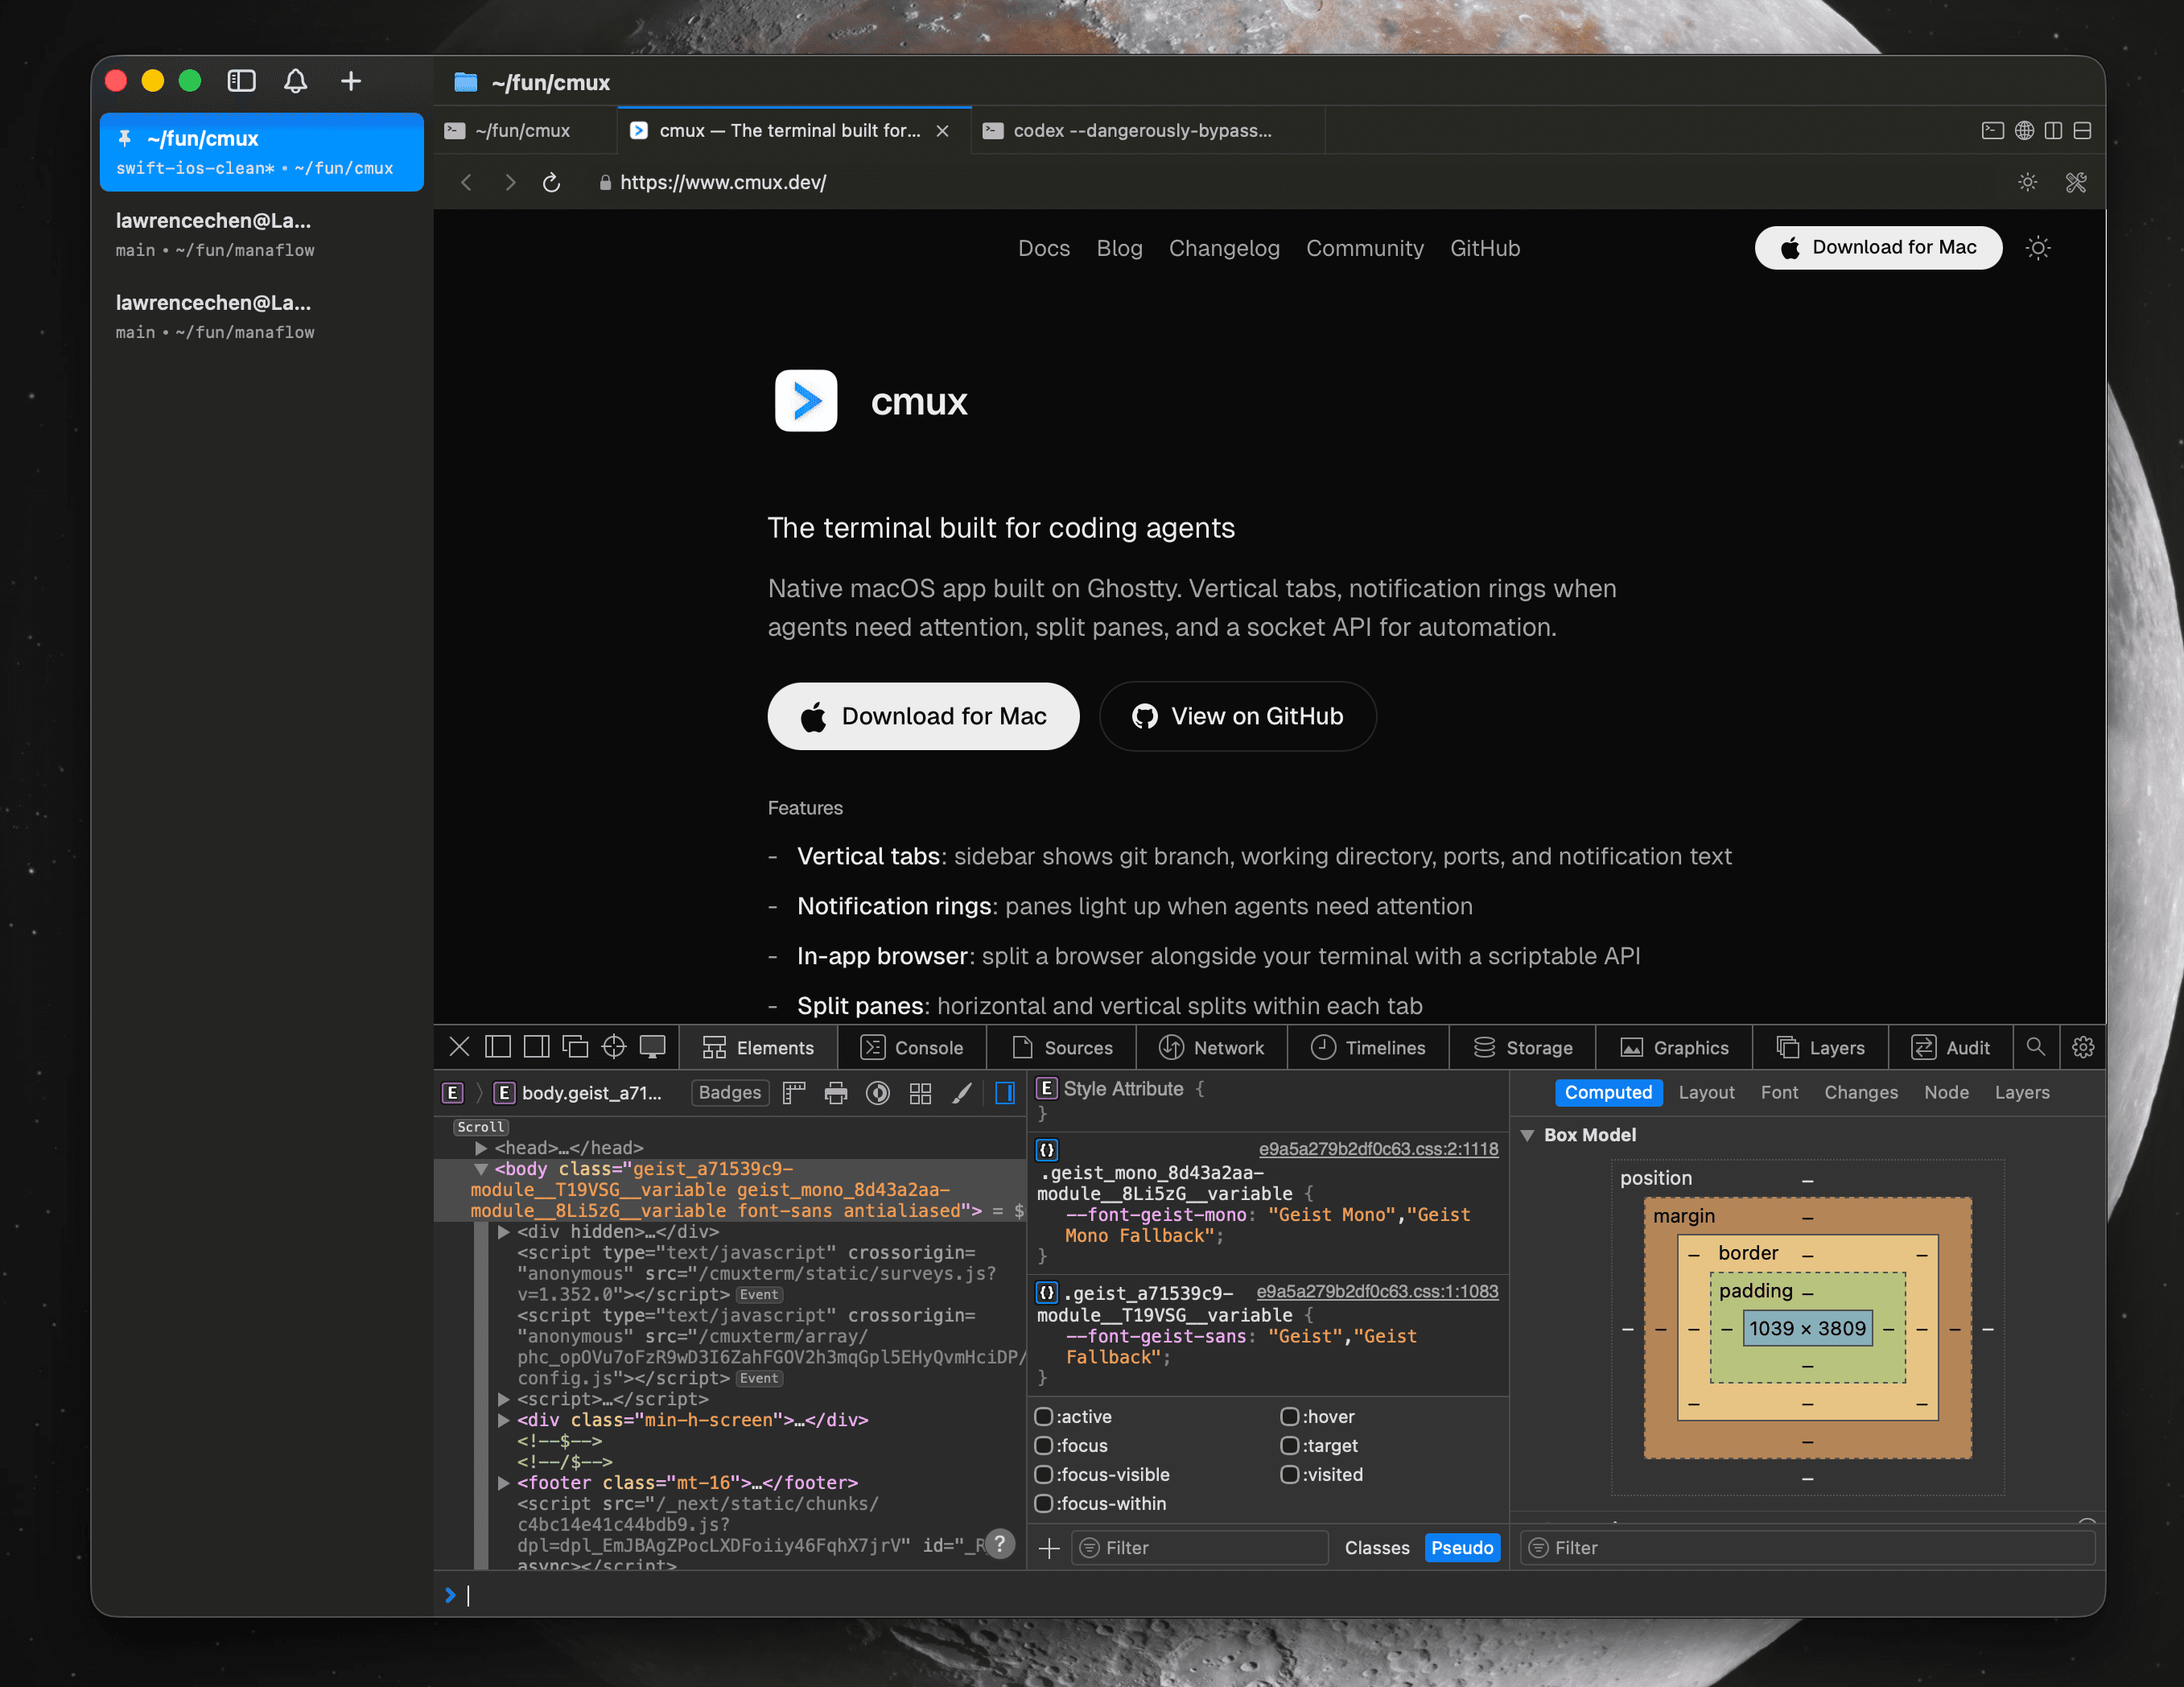
Task: Activate the print styles icon in Elements toolbar
Action: (836, 1092)
